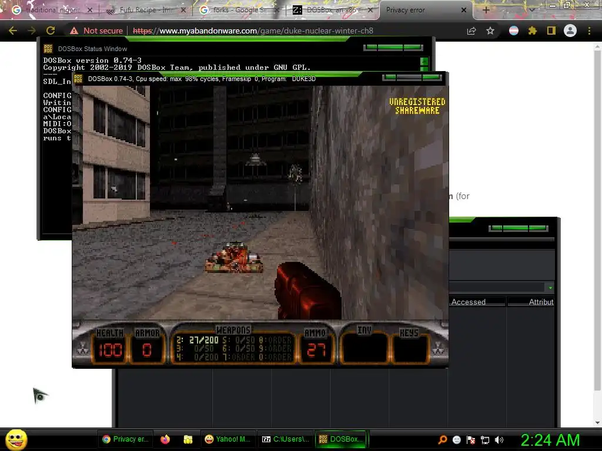Image resolution: width=602 pixels, height=451 pixels.
Task: Close the Fufu Recipe tab
Action: point(183,10)
